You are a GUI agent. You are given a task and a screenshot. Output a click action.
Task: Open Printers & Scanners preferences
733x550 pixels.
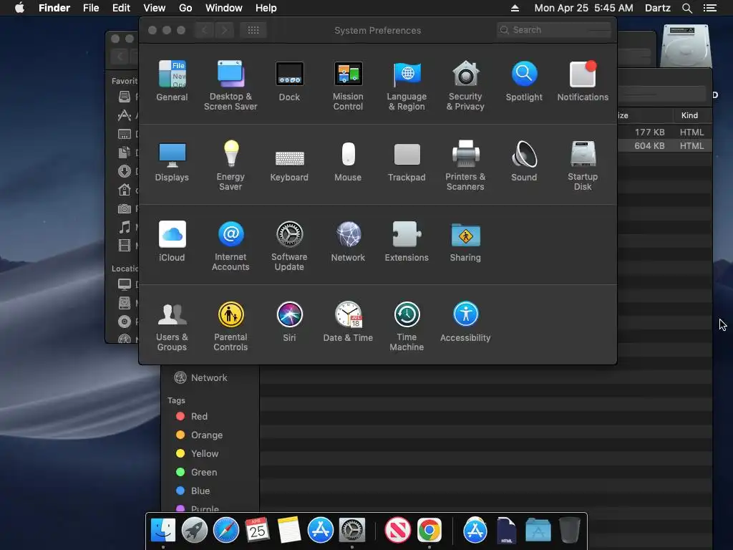tap(465, 166)
